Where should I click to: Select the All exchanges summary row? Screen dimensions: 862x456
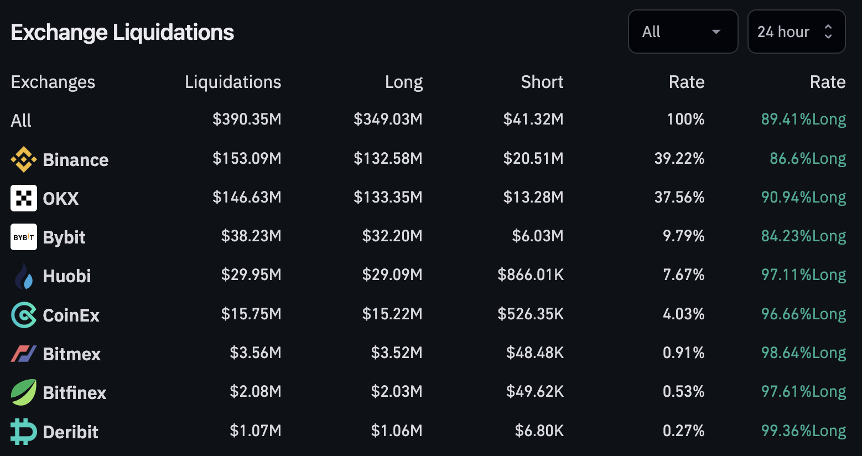tap(21, 120)
